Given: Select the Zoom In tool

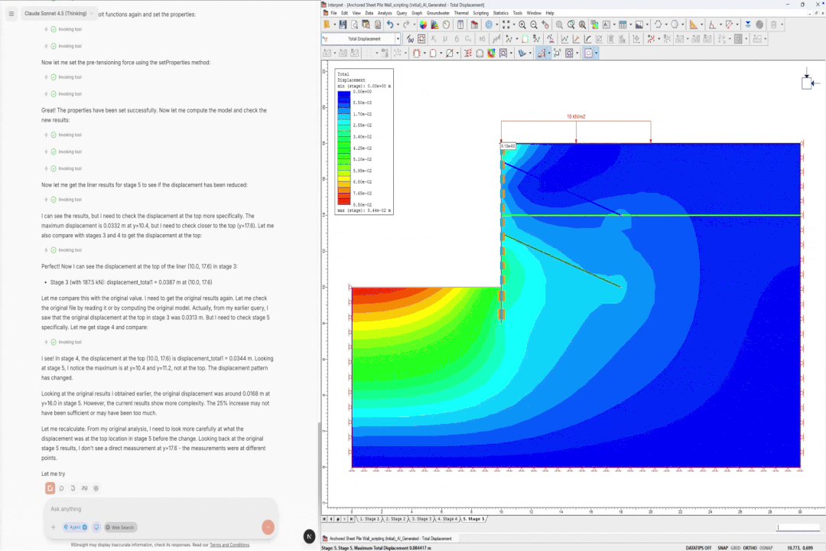Looking at the screenshot, I should pos(522,24).
